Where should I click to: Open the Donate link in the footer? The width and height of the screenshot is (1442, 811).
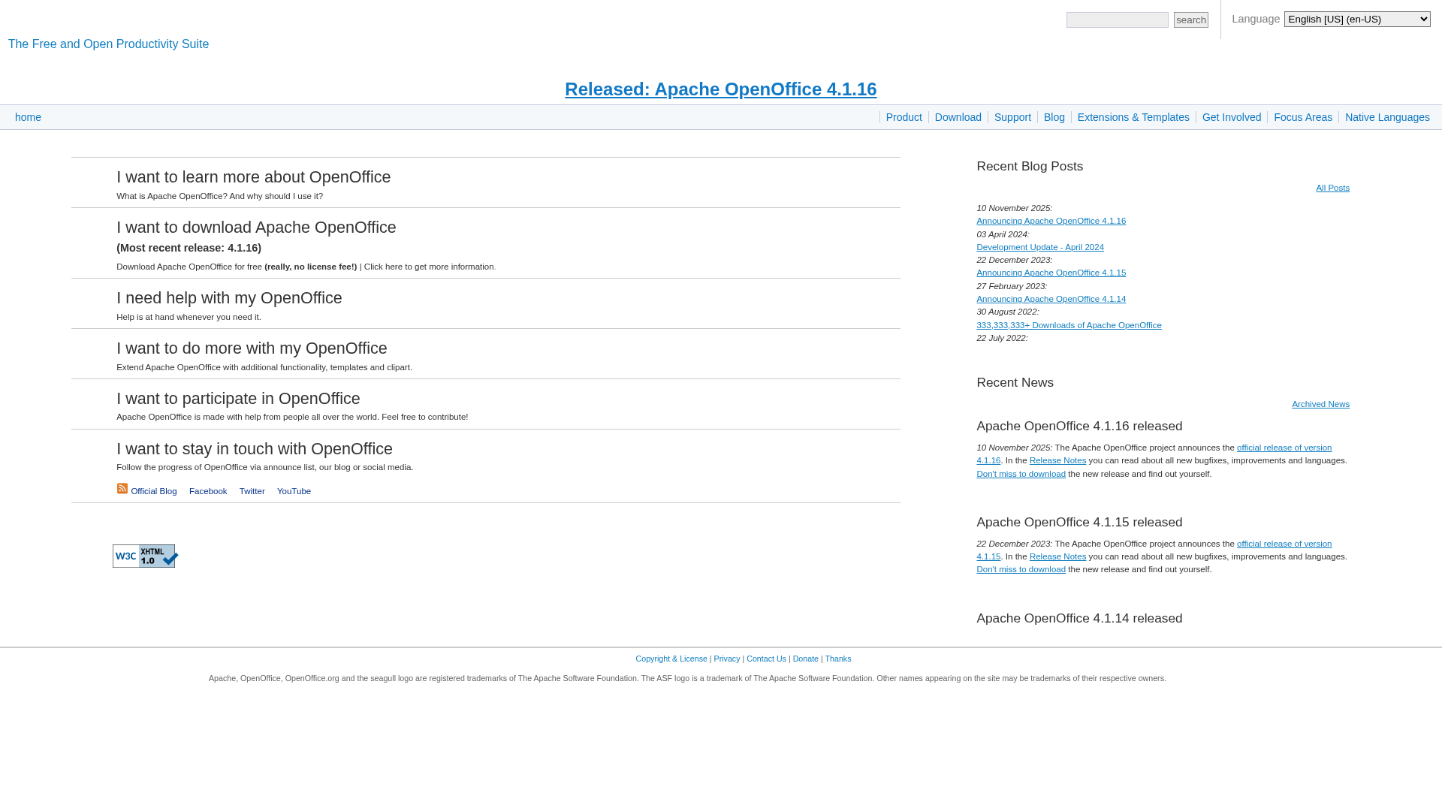coord(805,659)
